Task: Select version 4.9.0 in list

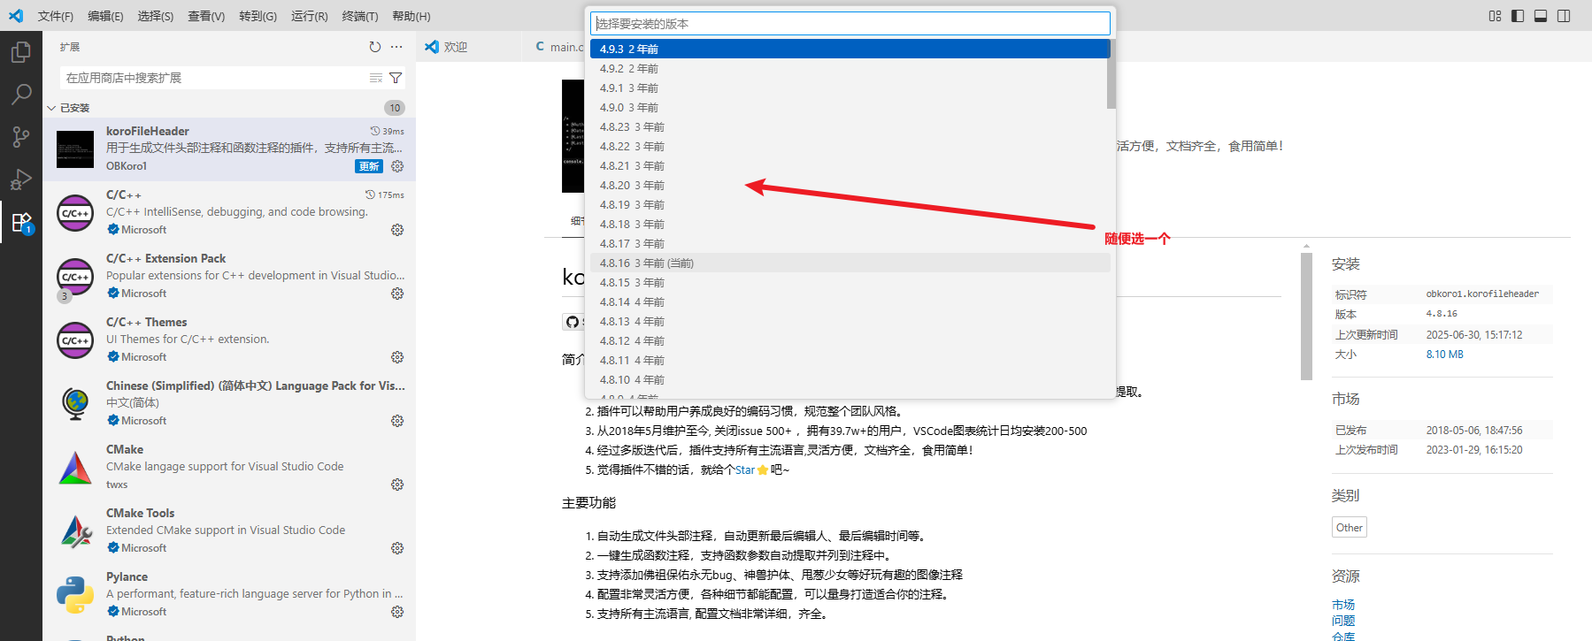Action: coord(850,107)
